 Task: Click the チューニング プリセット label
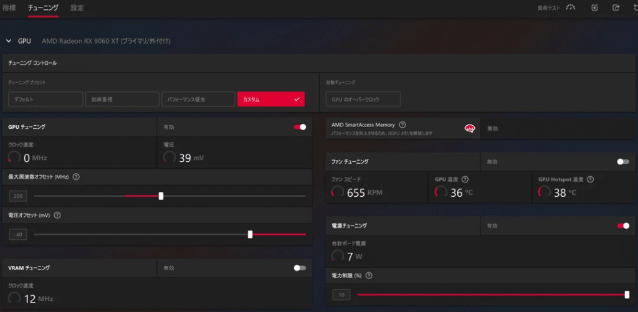pos(27,82)
